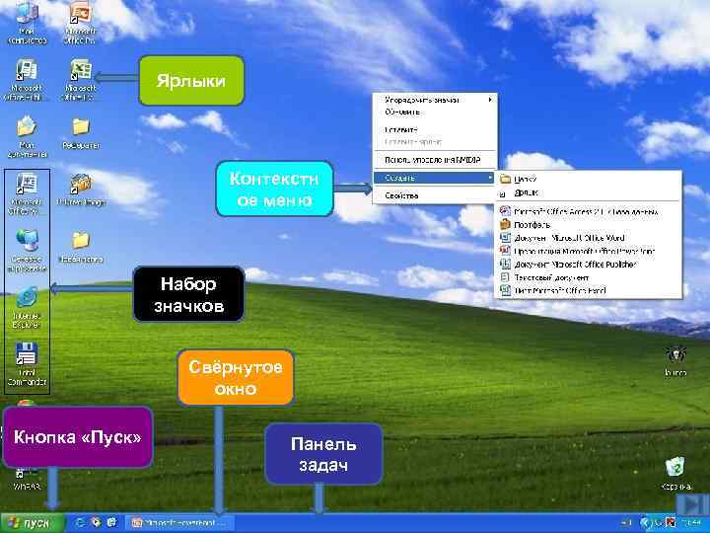This screenshot has width=710, height=533.
Task: Choose Портфель in the Создать submenu
Action: click(x=588, y=224)
